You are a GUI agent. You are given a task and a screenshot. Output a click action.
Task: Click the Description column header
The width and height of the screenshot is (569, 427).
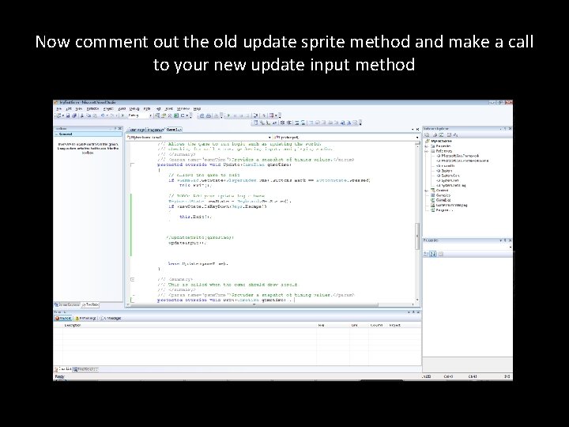[189, 325]
